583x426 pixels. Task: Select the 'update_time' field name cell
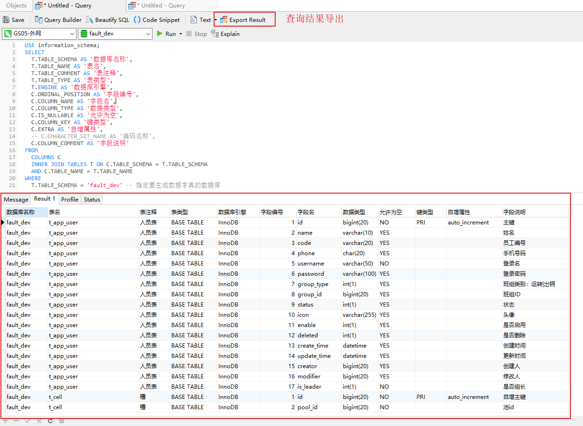(x=319, y=356)
